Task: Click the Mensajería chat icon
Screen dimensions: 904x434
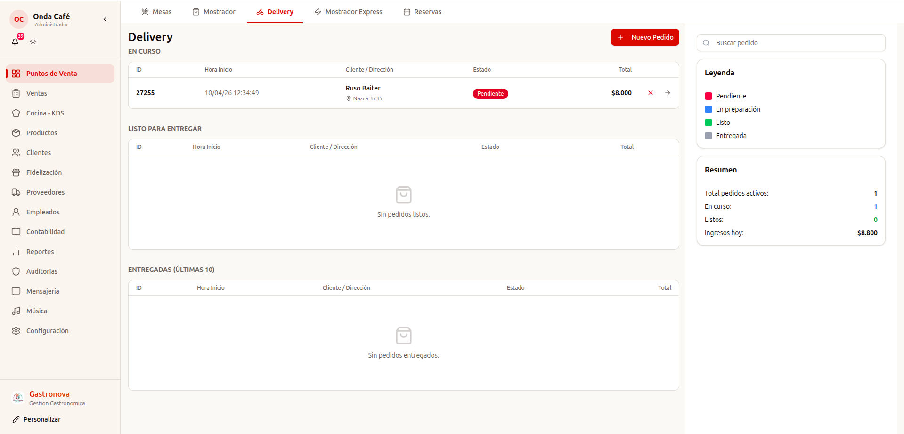Action: pos(16,291)
